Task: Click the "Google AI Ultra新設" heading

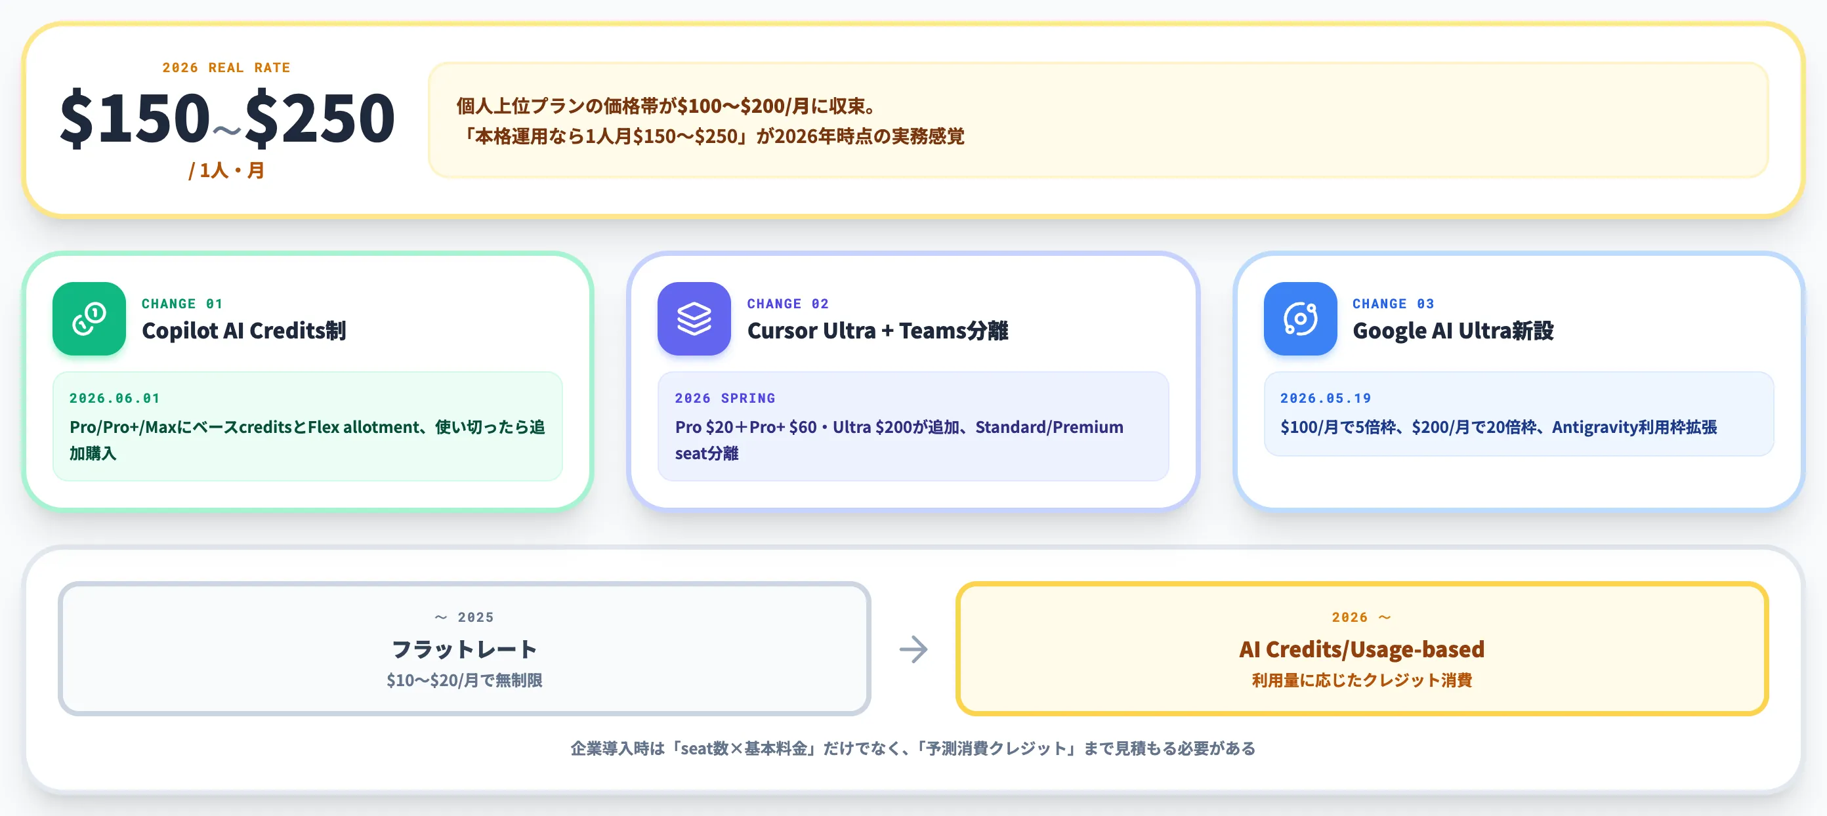Action: pyautogui.click(x=1453, y=331)
